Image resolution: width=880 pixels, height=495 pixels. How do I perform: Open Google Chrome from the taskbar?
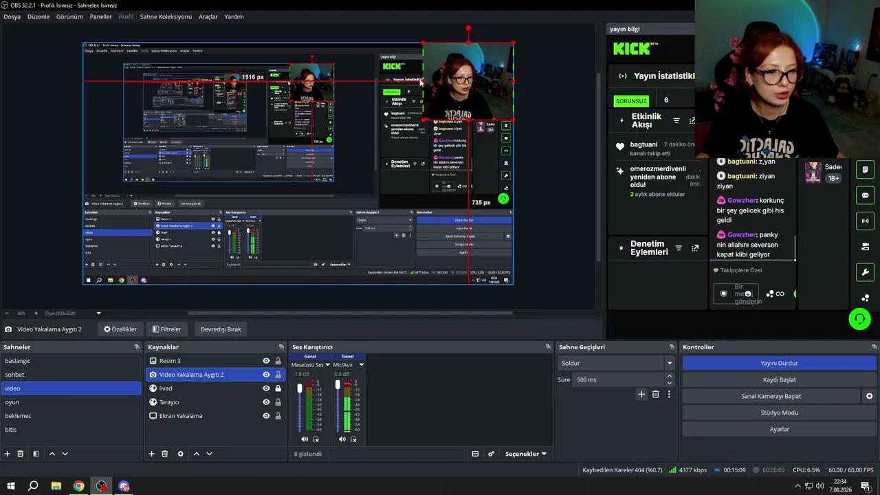click(79, 486)
